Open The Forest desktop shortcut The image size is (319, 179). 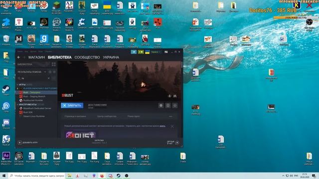44,23
